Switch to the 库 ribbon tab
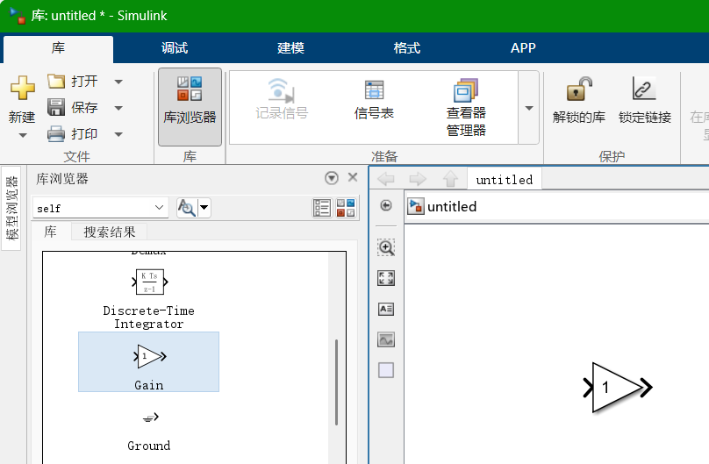This screenshot has width=709, height=464. pos(58,48)
